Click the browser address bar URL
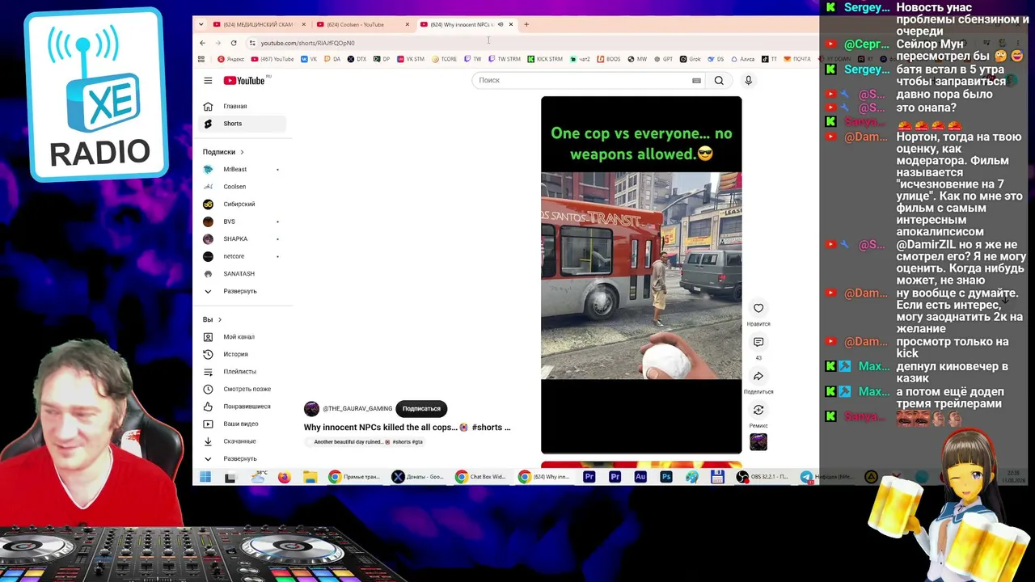1035x582 pixels. point(307,43)
